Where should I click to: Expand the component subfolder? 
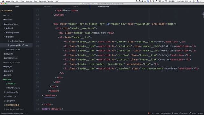[5, 33]
